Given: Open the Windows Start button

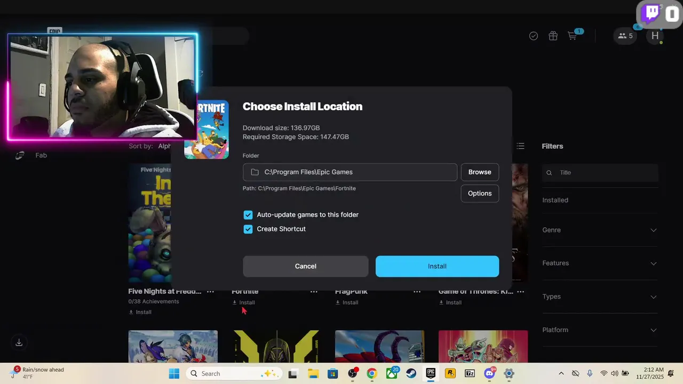Looking at the screenshot, I should (174, 373).
